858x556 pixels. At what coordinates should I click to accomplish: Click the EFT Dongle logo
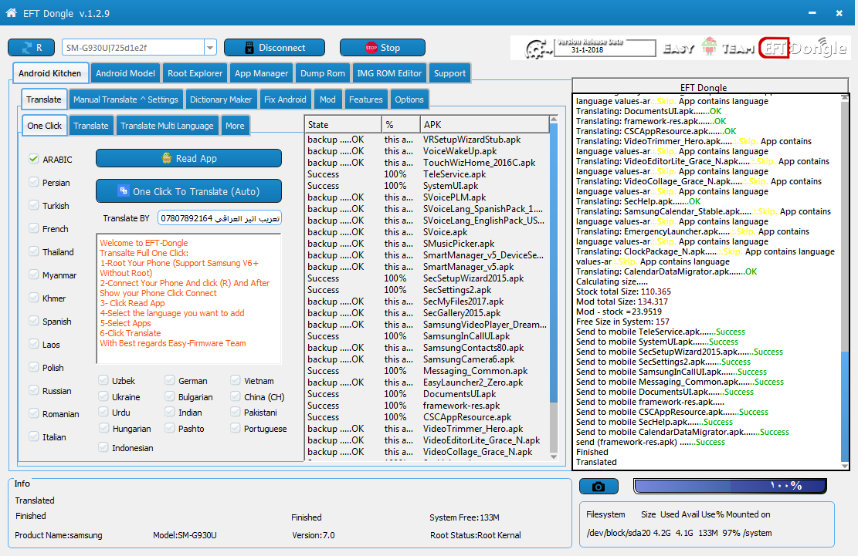802,48
